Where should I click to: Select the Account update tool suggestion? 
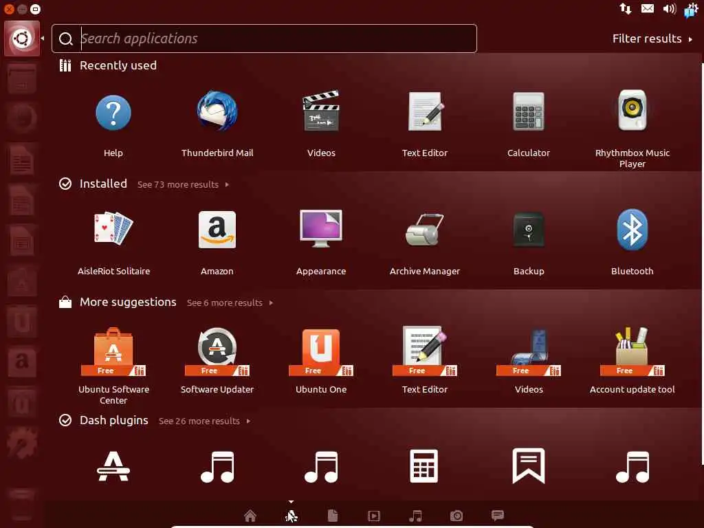point(632,351)
